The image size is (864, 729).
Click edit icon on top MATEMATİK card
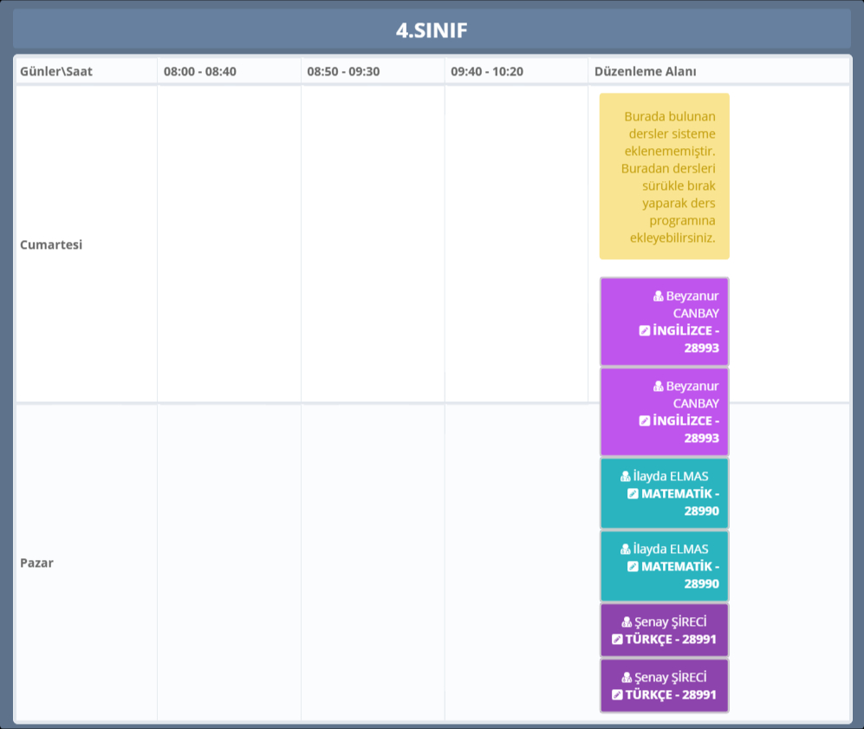coord(633,493)
